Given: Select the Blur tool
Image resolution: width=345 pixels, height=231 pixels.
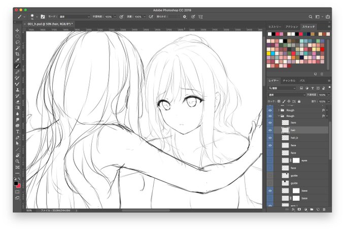Looking at the screenshot, I should 17,113.
